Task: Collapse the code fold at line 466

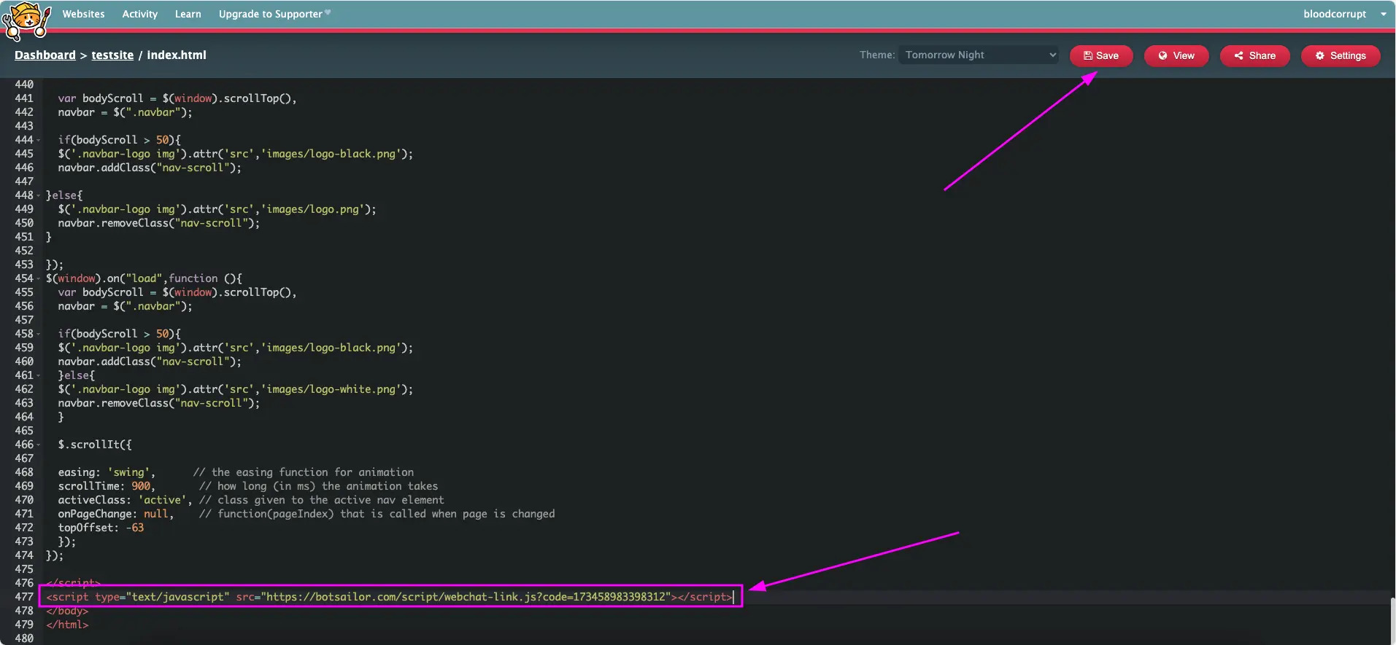Action: [38, 445]
